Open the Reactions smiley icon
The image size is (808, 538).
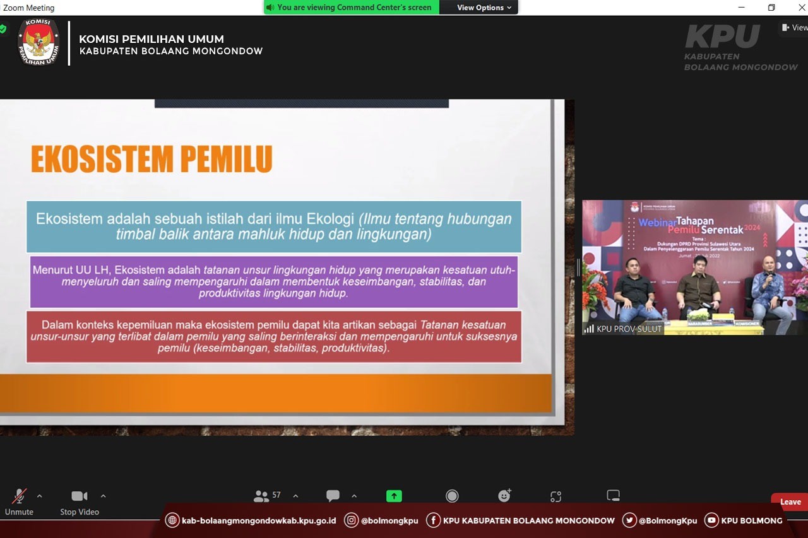pos(504,496)
